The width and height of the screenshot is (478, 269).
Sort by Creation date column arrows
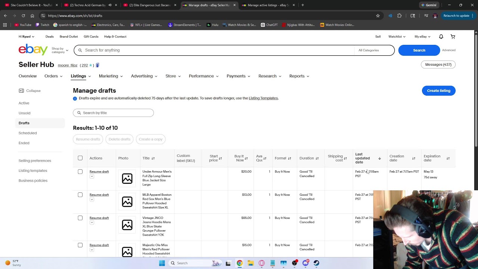click(x=414, y=158)
